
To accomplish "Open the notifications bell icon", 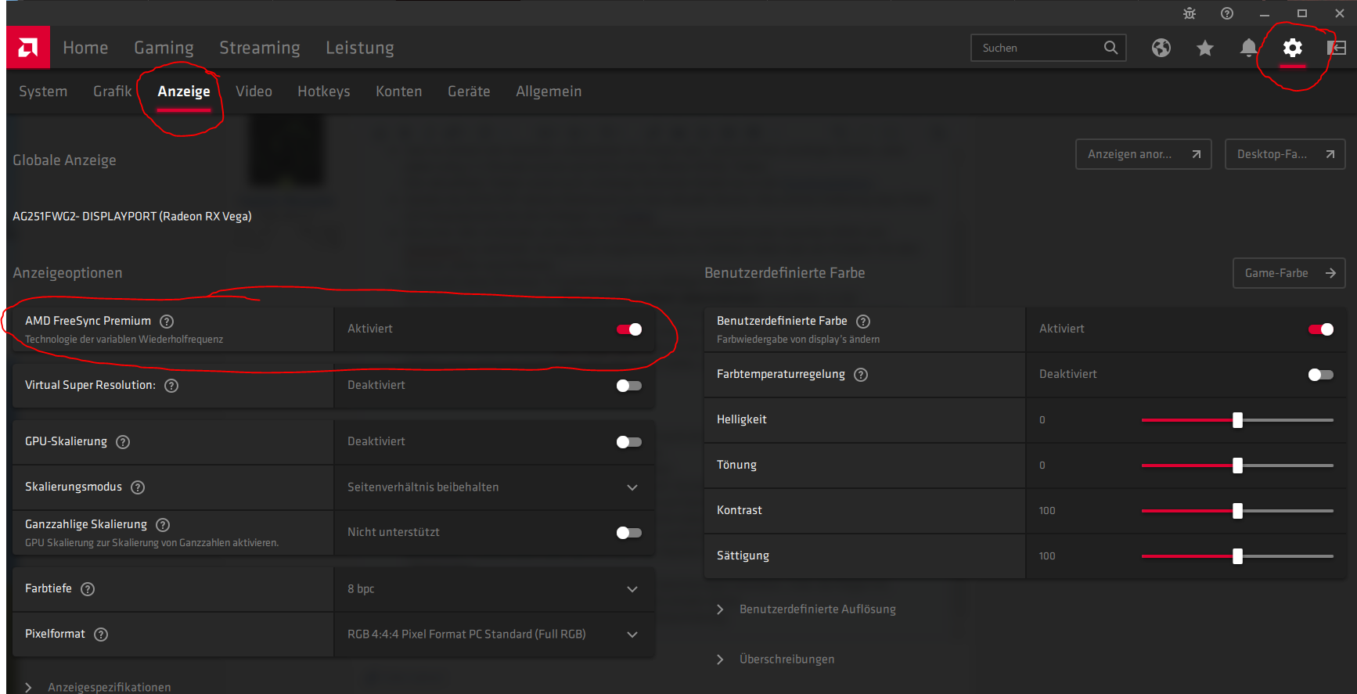I will [x=1249, y=48].
